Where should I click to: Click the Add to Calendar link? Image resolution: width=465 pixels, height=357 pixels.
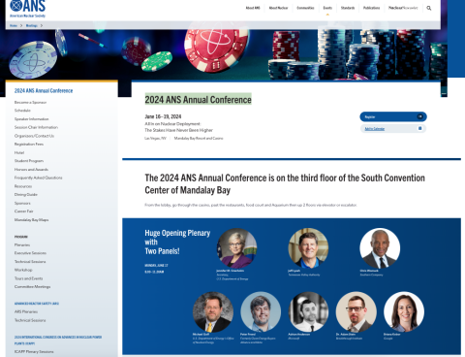tap(375, 129)
